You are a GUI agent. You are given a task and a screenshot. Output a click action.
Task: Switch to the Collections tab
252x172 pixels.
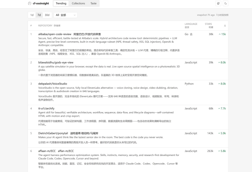78,3
